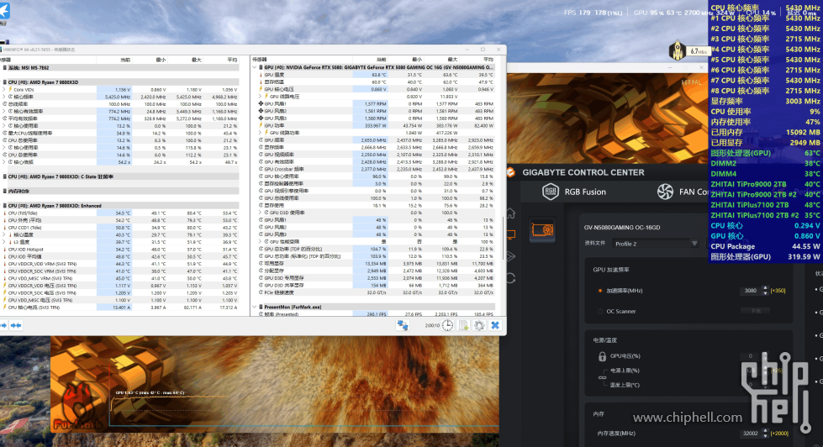The height and width of the screenshot is (447, 823).
Task: Click the RGB Fusion hexagon icon
Action: (x=550, y=192)
